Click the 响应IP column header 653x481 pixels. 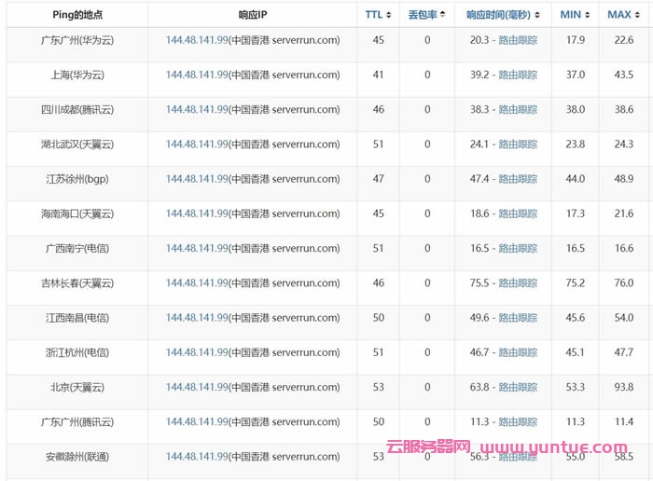253,15
